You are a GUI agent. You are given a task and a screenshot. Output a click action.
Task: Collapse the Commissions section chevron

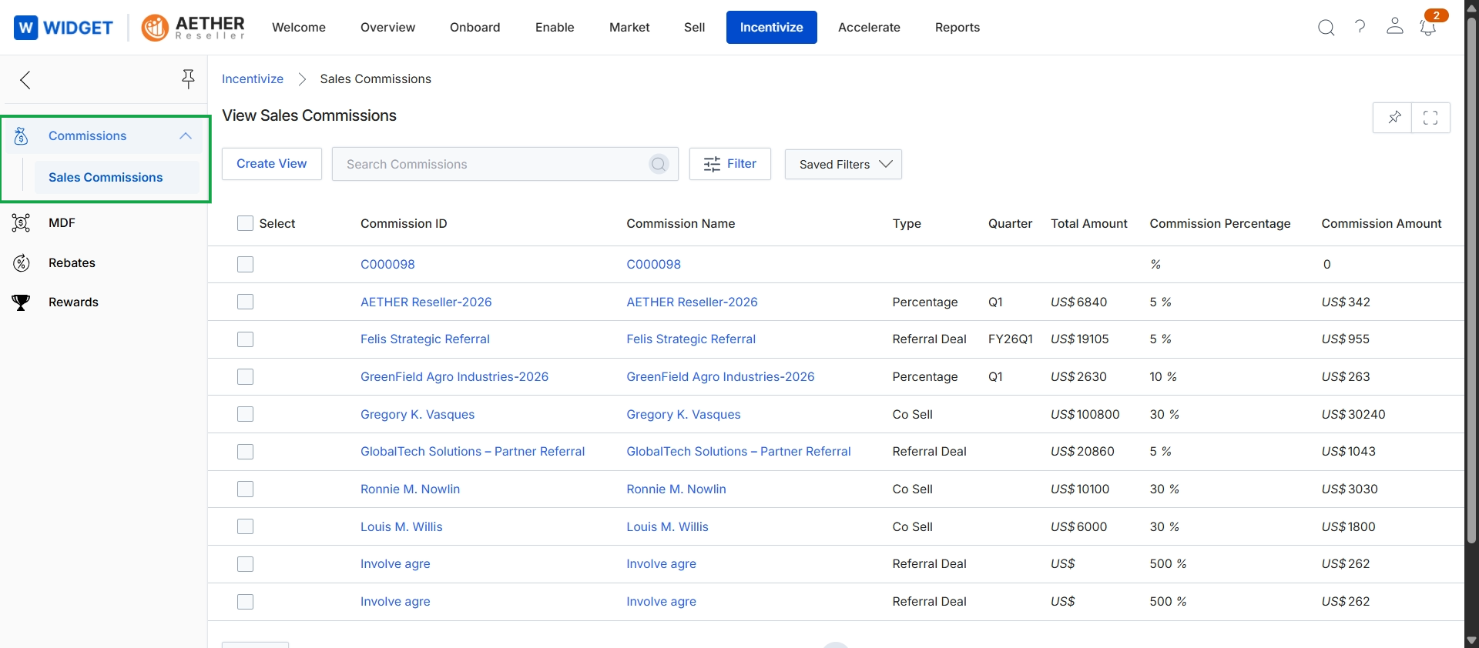click(185, 135)
